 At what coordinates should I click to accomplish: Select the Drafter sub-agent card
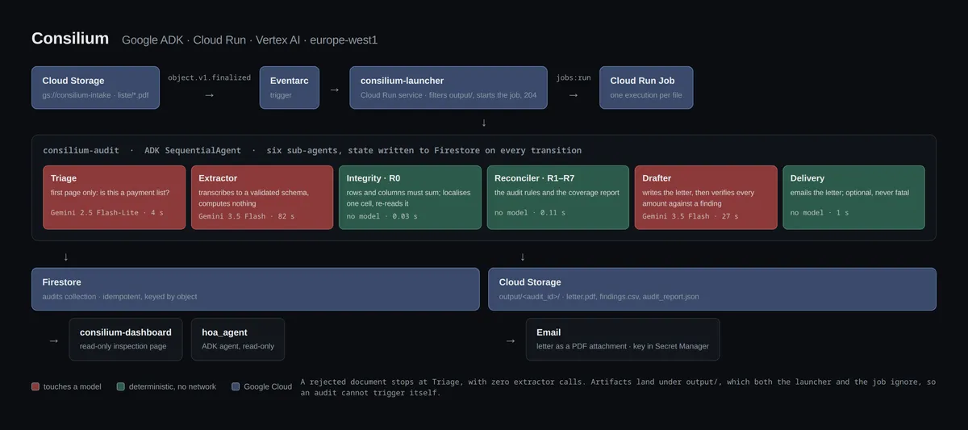[706, 198]
